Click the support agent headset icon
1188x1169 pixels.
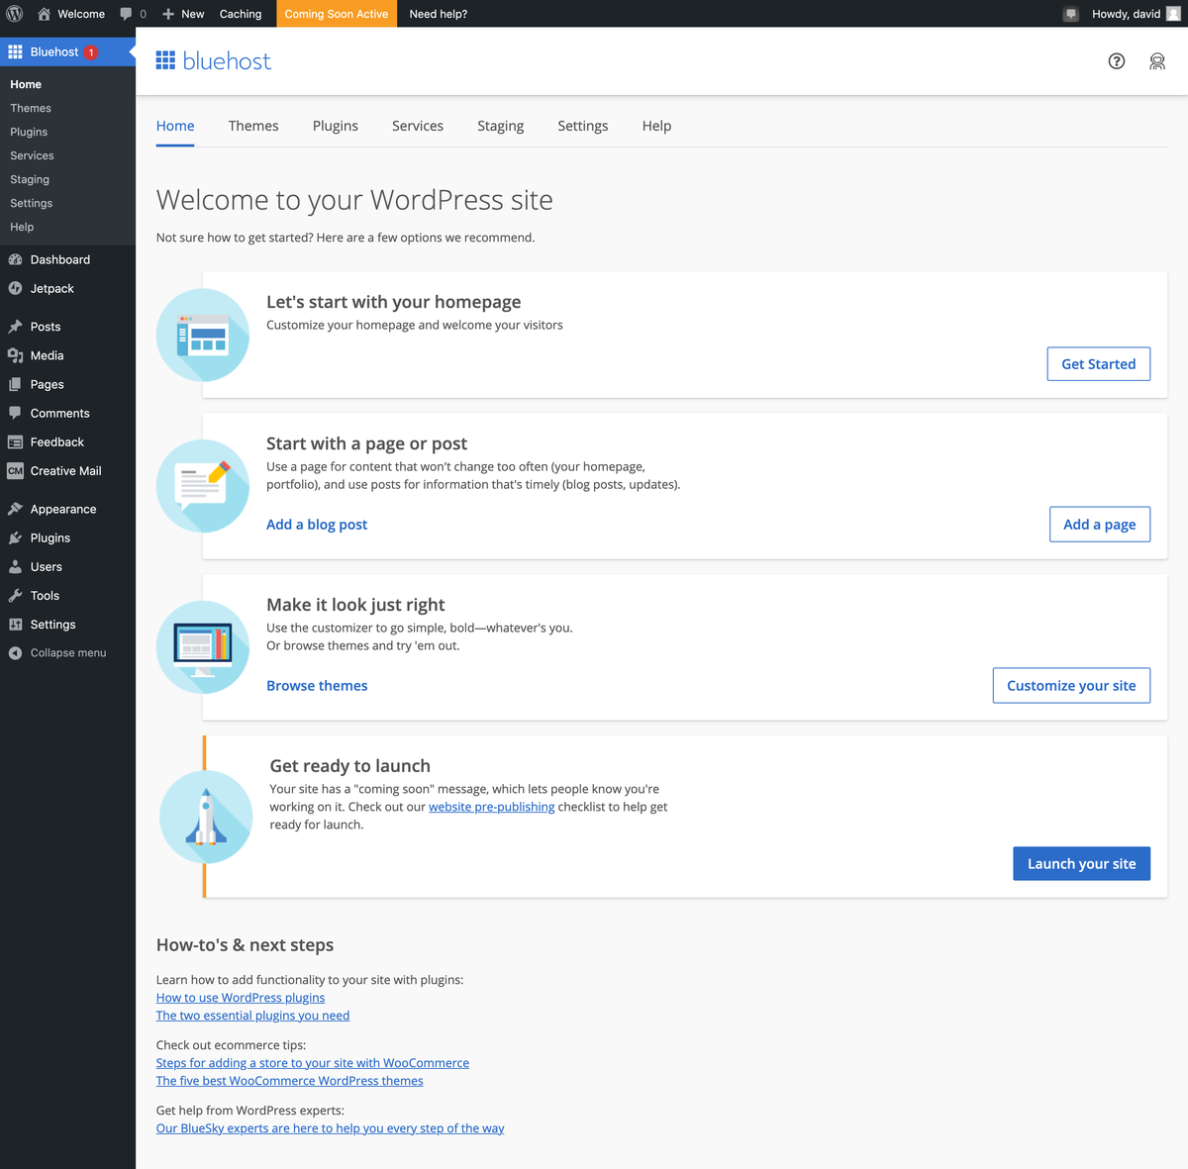(x=1157, y=61)
